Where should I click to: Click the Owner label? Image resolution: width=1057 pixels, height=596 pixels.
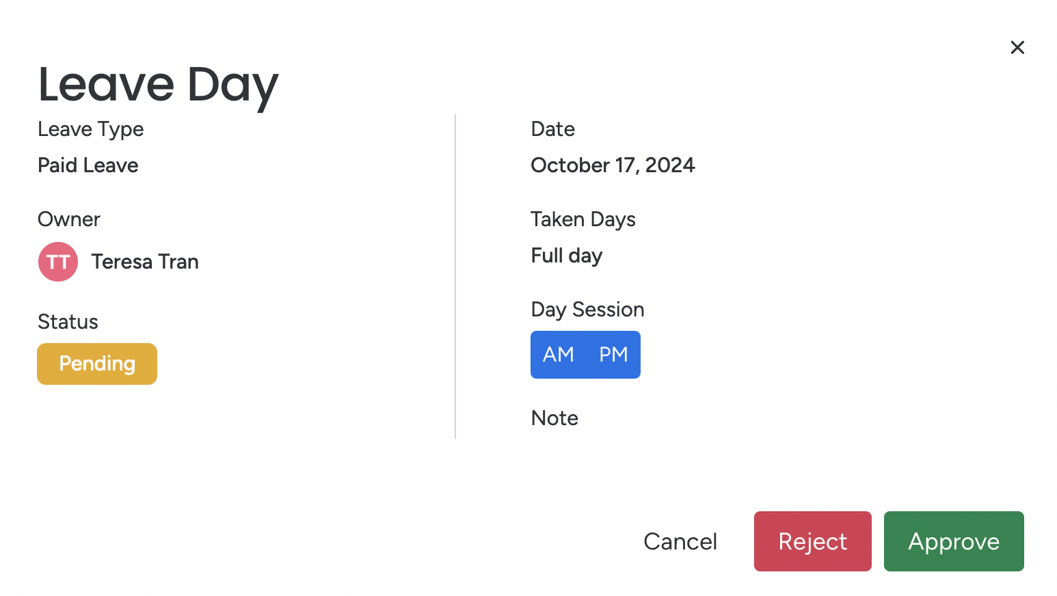point(69,219)
